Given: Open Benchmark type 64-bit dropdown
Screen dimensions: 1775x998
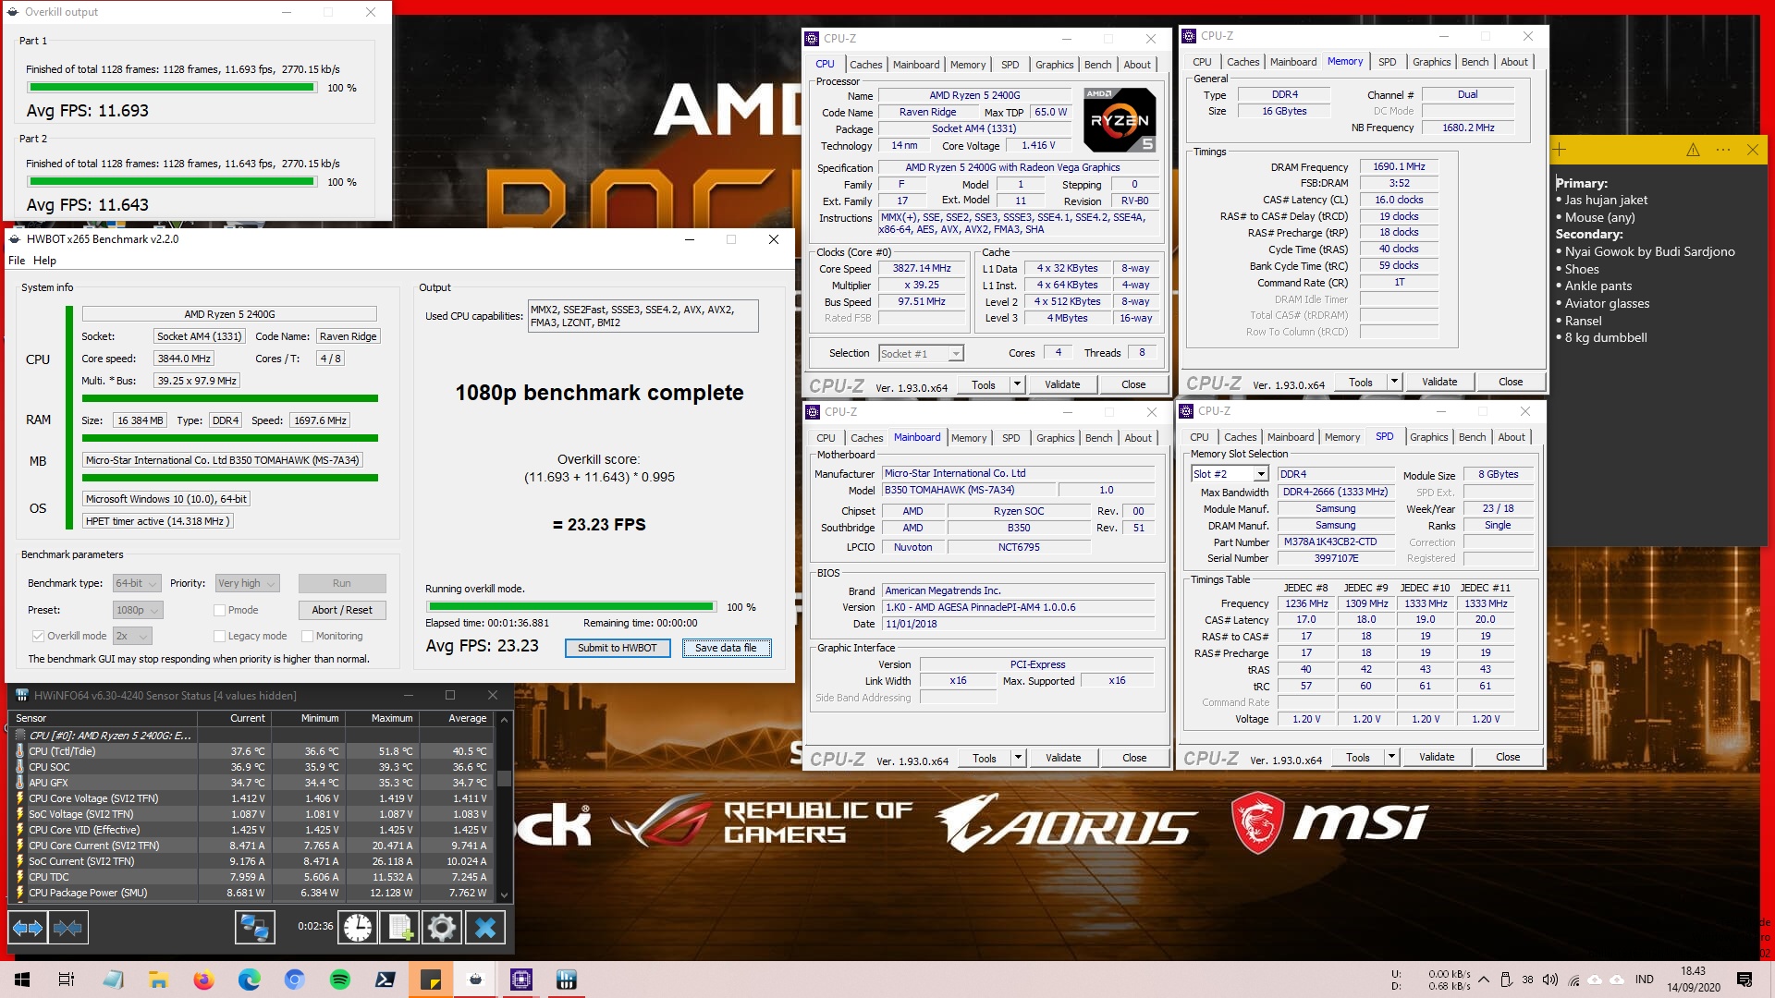Looking at the screenshot, I should pos(137,583).
